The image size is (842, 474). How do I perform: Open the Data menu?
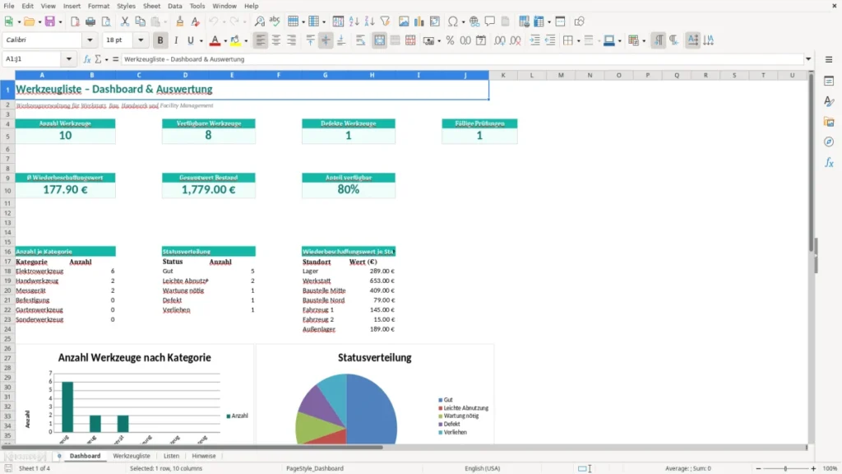(174, 6)
